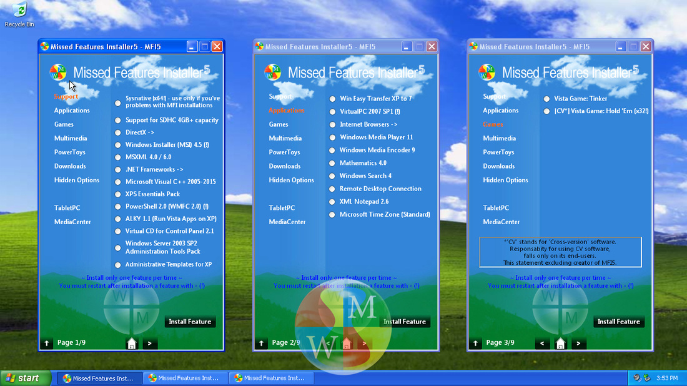
Task: Select Vista Game: Tinker radio button
Action: click(547, 99)
